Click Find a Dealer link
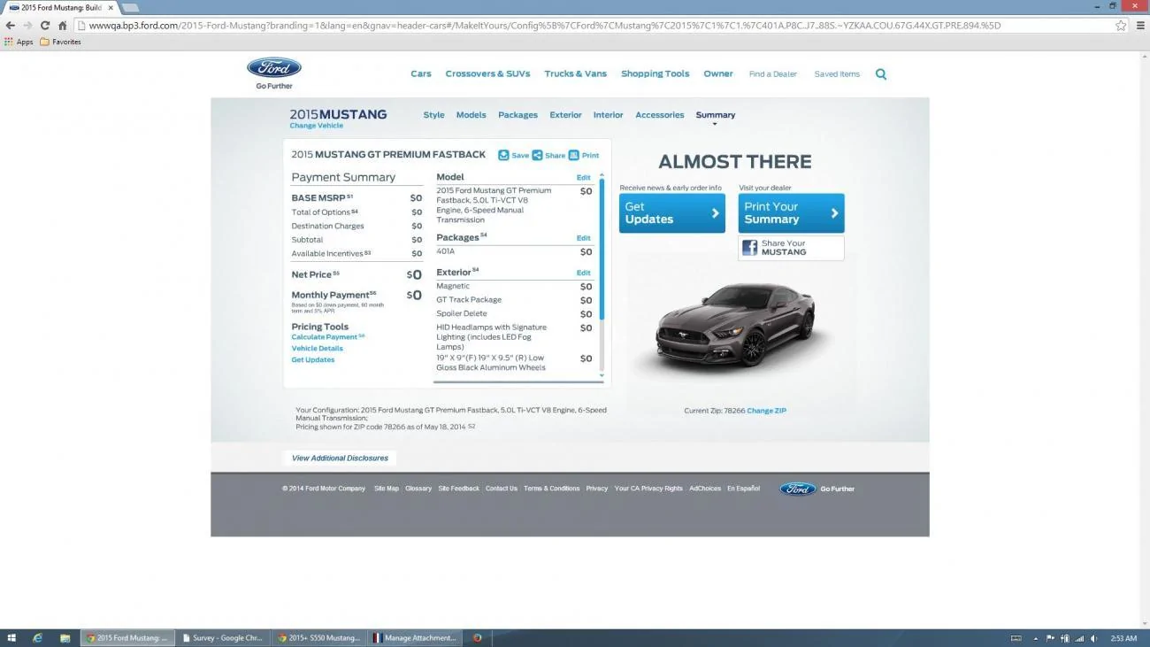Screen dimensions: 1150x647 click(x=773, y=74)
